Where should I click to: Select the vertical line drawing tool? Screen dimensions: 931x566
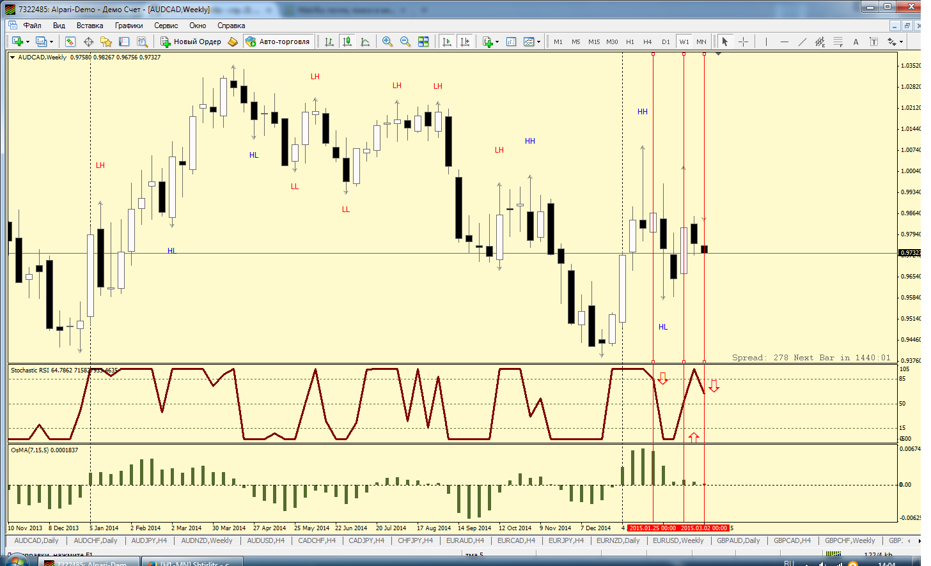point(766,42)
